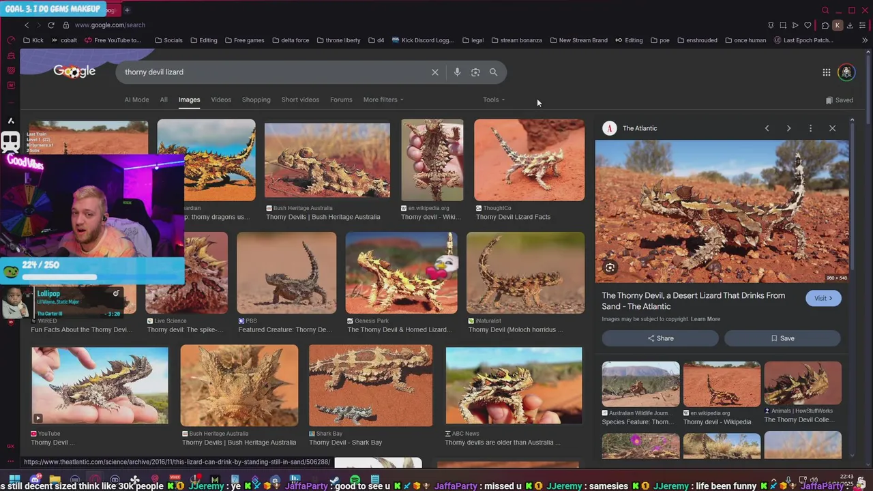The image size is (873, 491).
Task: Open the Socials bookmarks folder
Action: (168, 40)
